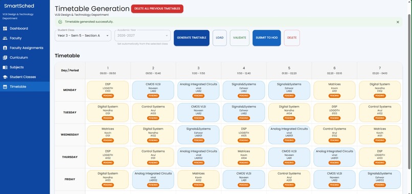
Task: Click Pending badge on Monday period 4
Action: point(244,96)
